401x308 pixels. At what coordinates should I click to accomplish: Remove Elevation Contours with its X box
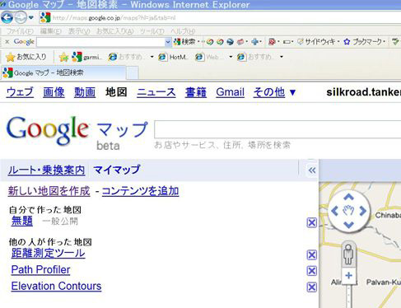(x=311, y=287)
